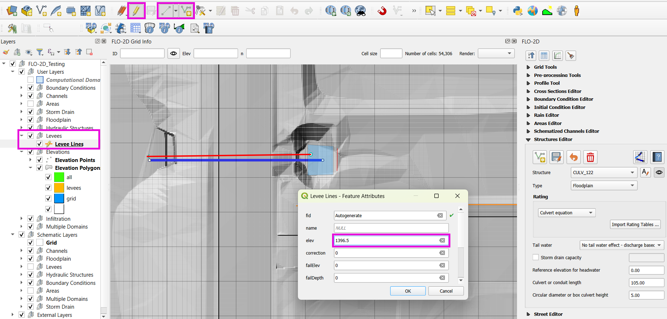Expand the Grid Tools section
The height and width of the screenshot is (319, 667).
[545, 67]
